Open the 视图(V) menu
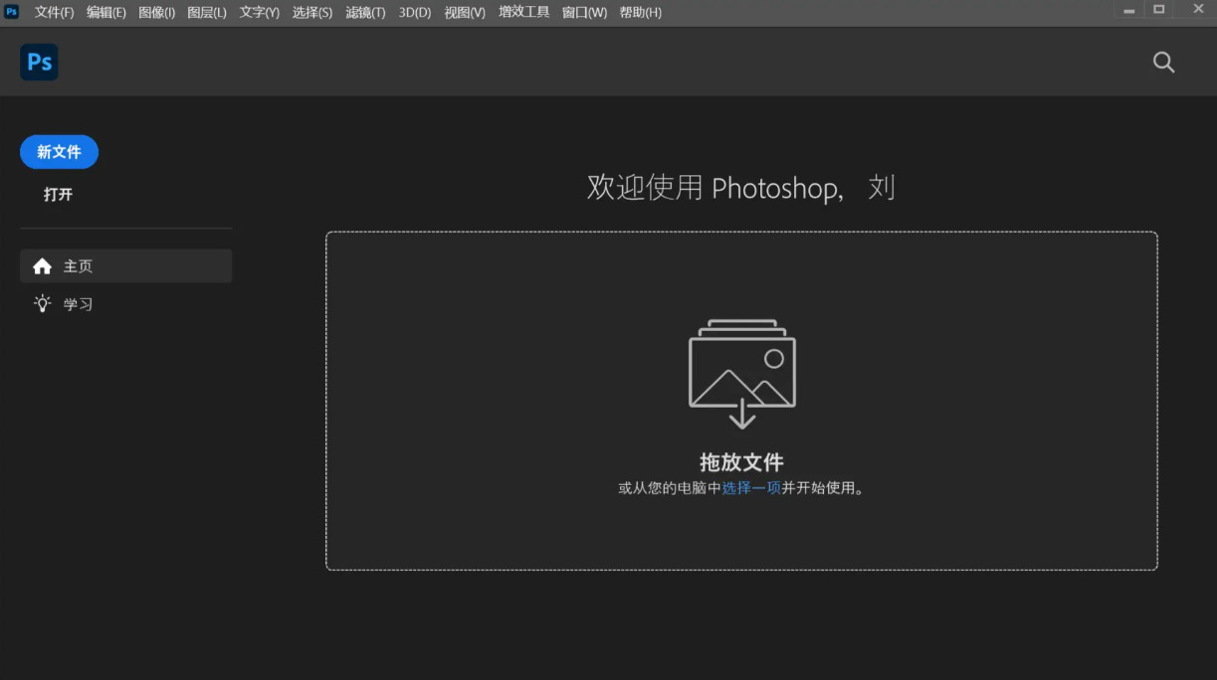1217x680 pixels. point(465,13)
